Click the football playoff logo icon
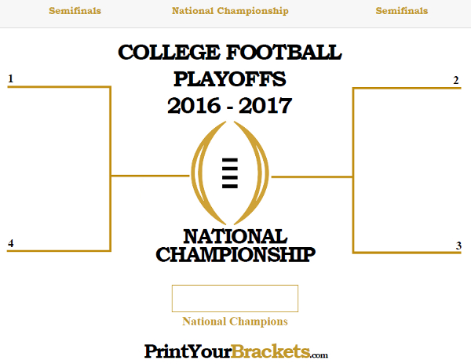 coord(230,173)
